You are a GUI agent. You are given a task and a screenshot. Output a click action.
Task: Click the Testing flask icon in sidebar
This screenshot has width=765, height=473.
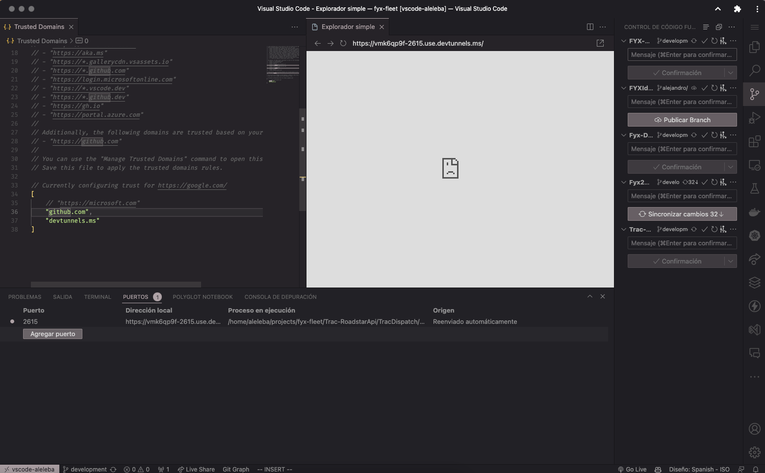[754, 188]
